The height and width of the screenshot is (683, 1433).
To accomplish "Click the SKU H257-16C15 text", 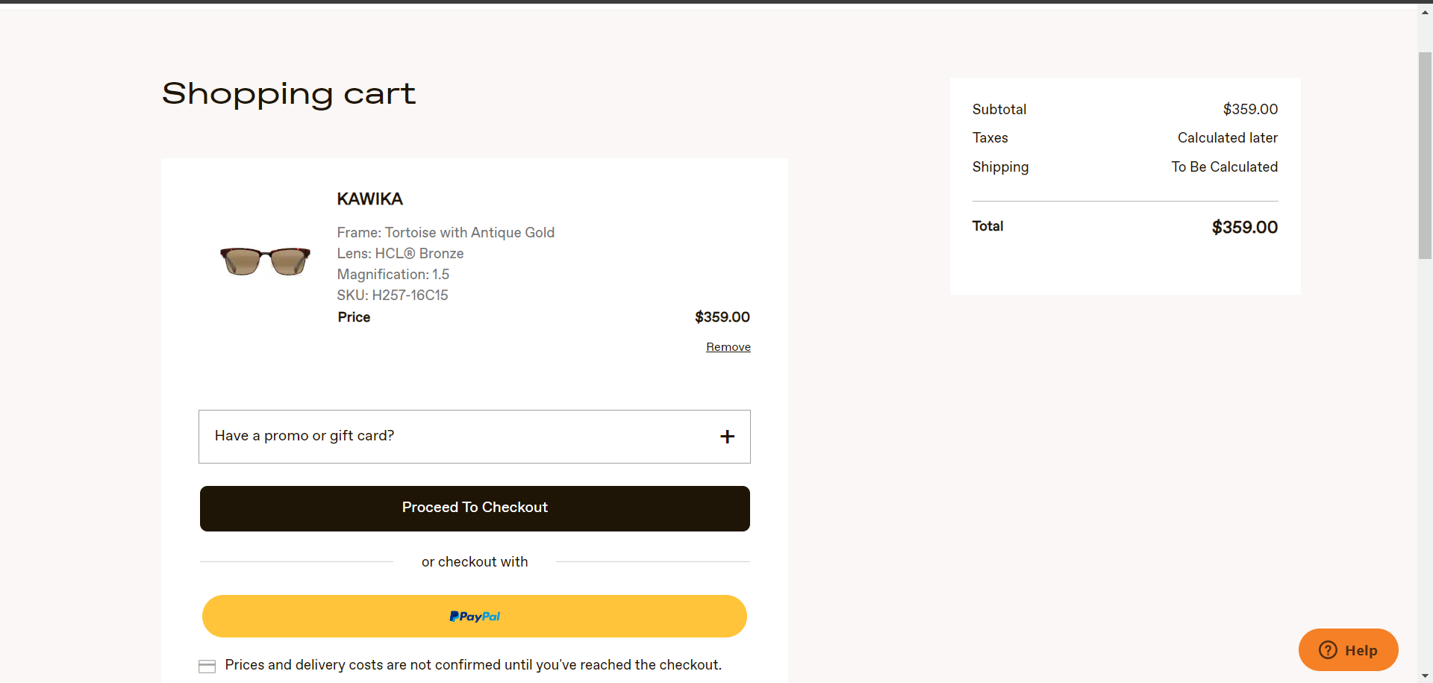I will coord(393,296).
